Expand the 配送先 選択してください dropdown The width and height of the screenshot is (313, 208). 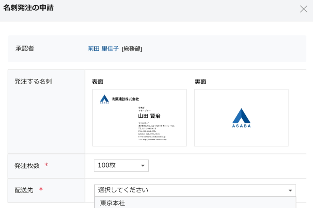[x=194, y=190]
